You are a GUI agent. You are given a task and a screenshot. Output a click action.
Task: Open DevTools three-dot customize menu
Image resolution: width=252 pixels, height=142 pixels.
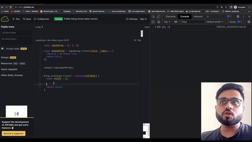pyautogui.click(x=243, y=17)
